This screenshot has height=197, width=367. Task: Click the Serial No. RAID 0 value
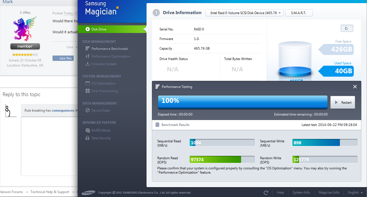[199, 29]
